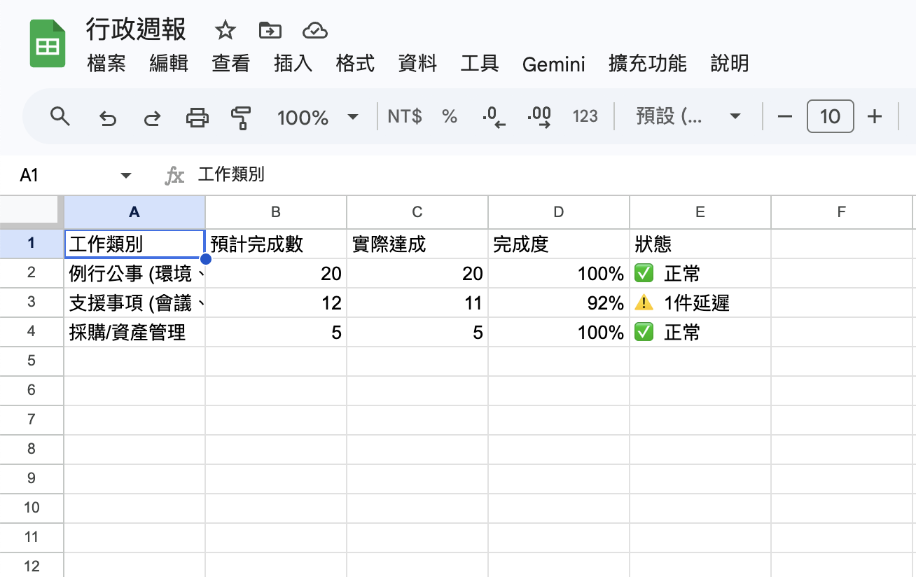
Task: Increase font size with plus button
Action: pos(875,117)
